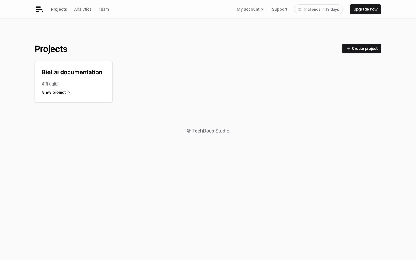
Task: Click the clock icon in the trial badge
Action: pos(300,9)
